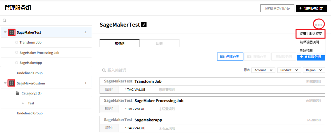Click the 服务组新功能介绍 button
The image size is (331, 136).
(x=277, y=8)
